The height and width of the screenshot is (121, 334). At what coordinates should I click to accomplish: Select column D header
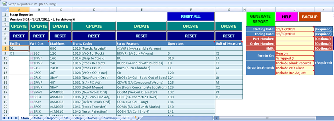[94, 10]
